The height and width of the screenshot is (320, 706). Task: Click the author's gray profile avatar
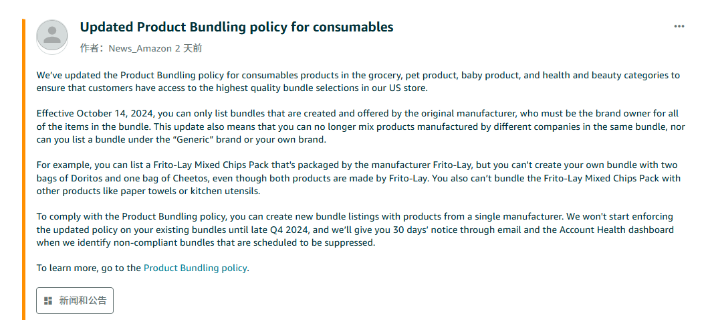tap(52, 35)
